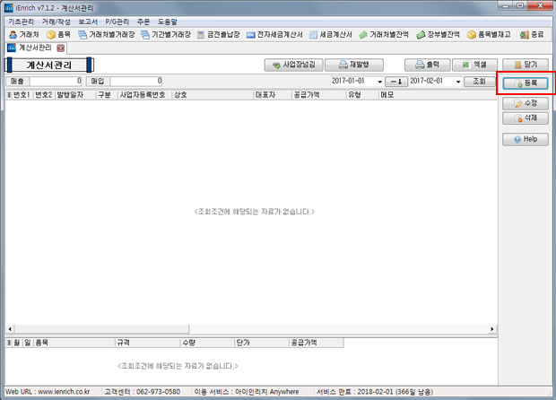Open 금전출납장 cash book

(x=219, y=34)
